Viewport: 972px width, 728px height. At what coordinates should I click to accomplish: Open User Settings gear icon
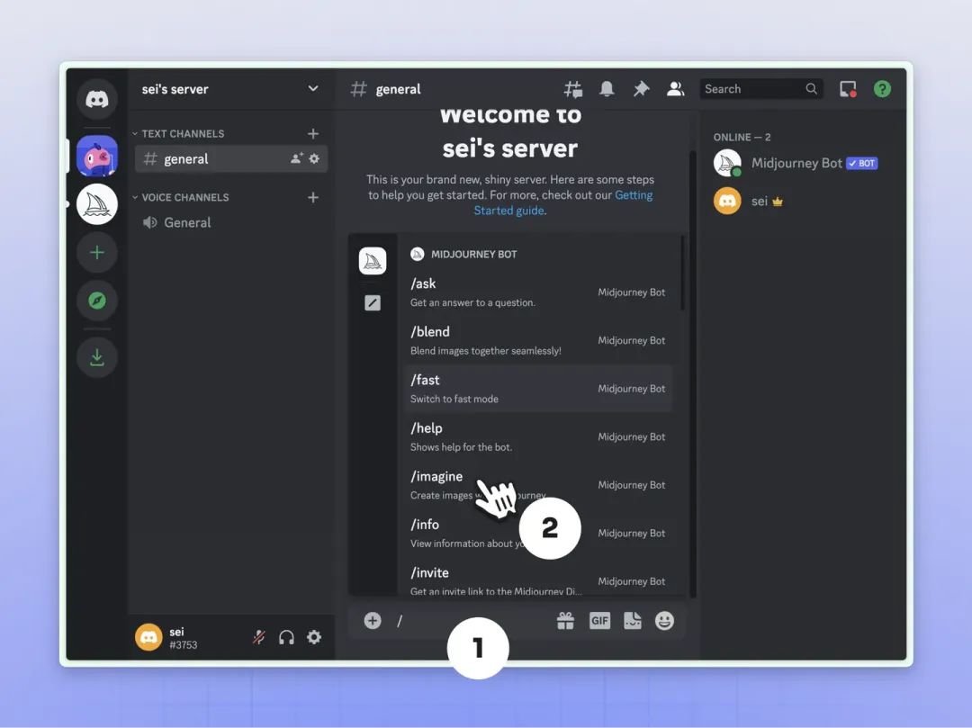(314, 637)
